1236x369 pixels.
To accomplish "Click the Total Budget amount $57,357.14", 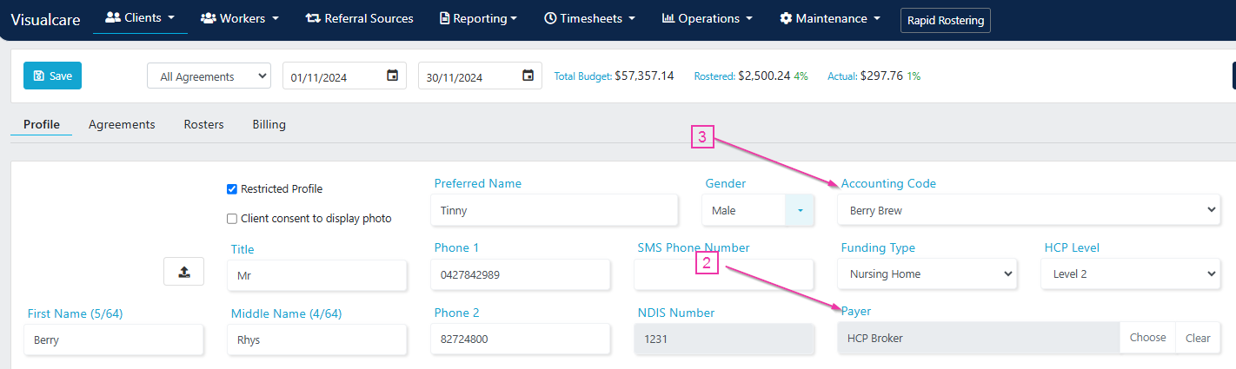I will (644, 76).
